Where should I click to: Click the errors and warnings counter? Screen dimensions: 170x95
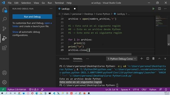pos(34,89)
